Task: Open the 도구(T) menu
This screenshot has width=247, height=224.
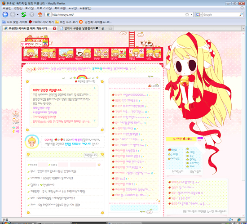Action: click(72, 8)
